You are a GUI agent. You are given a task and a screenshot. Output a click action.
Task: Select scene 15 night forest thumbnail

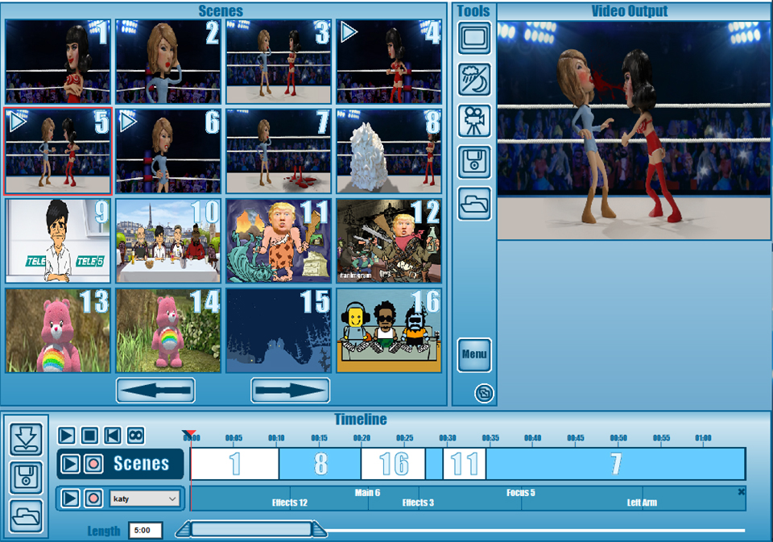coord(279,330)
